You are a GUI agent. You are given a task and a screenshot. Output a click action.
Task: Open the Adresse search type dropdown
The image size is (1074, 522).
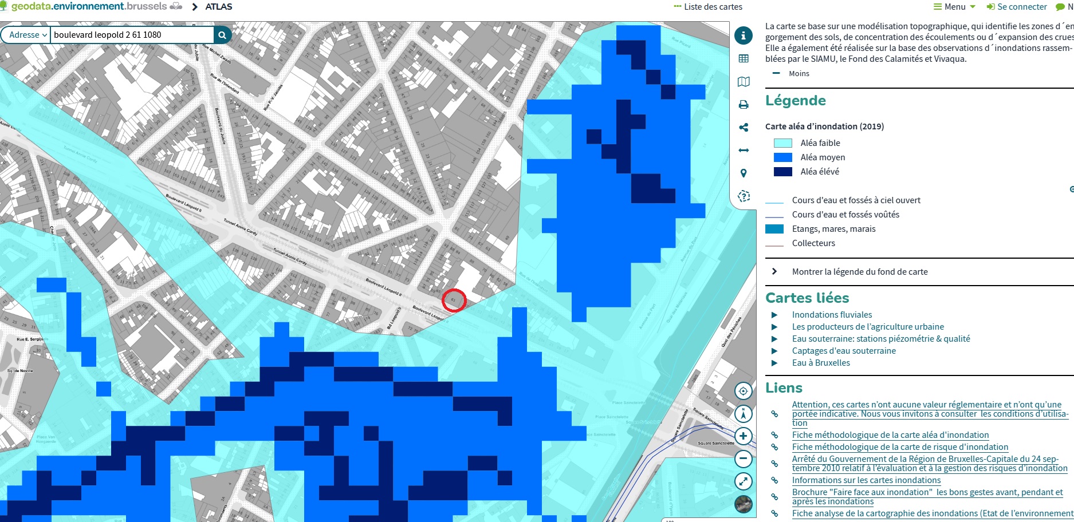27,35
